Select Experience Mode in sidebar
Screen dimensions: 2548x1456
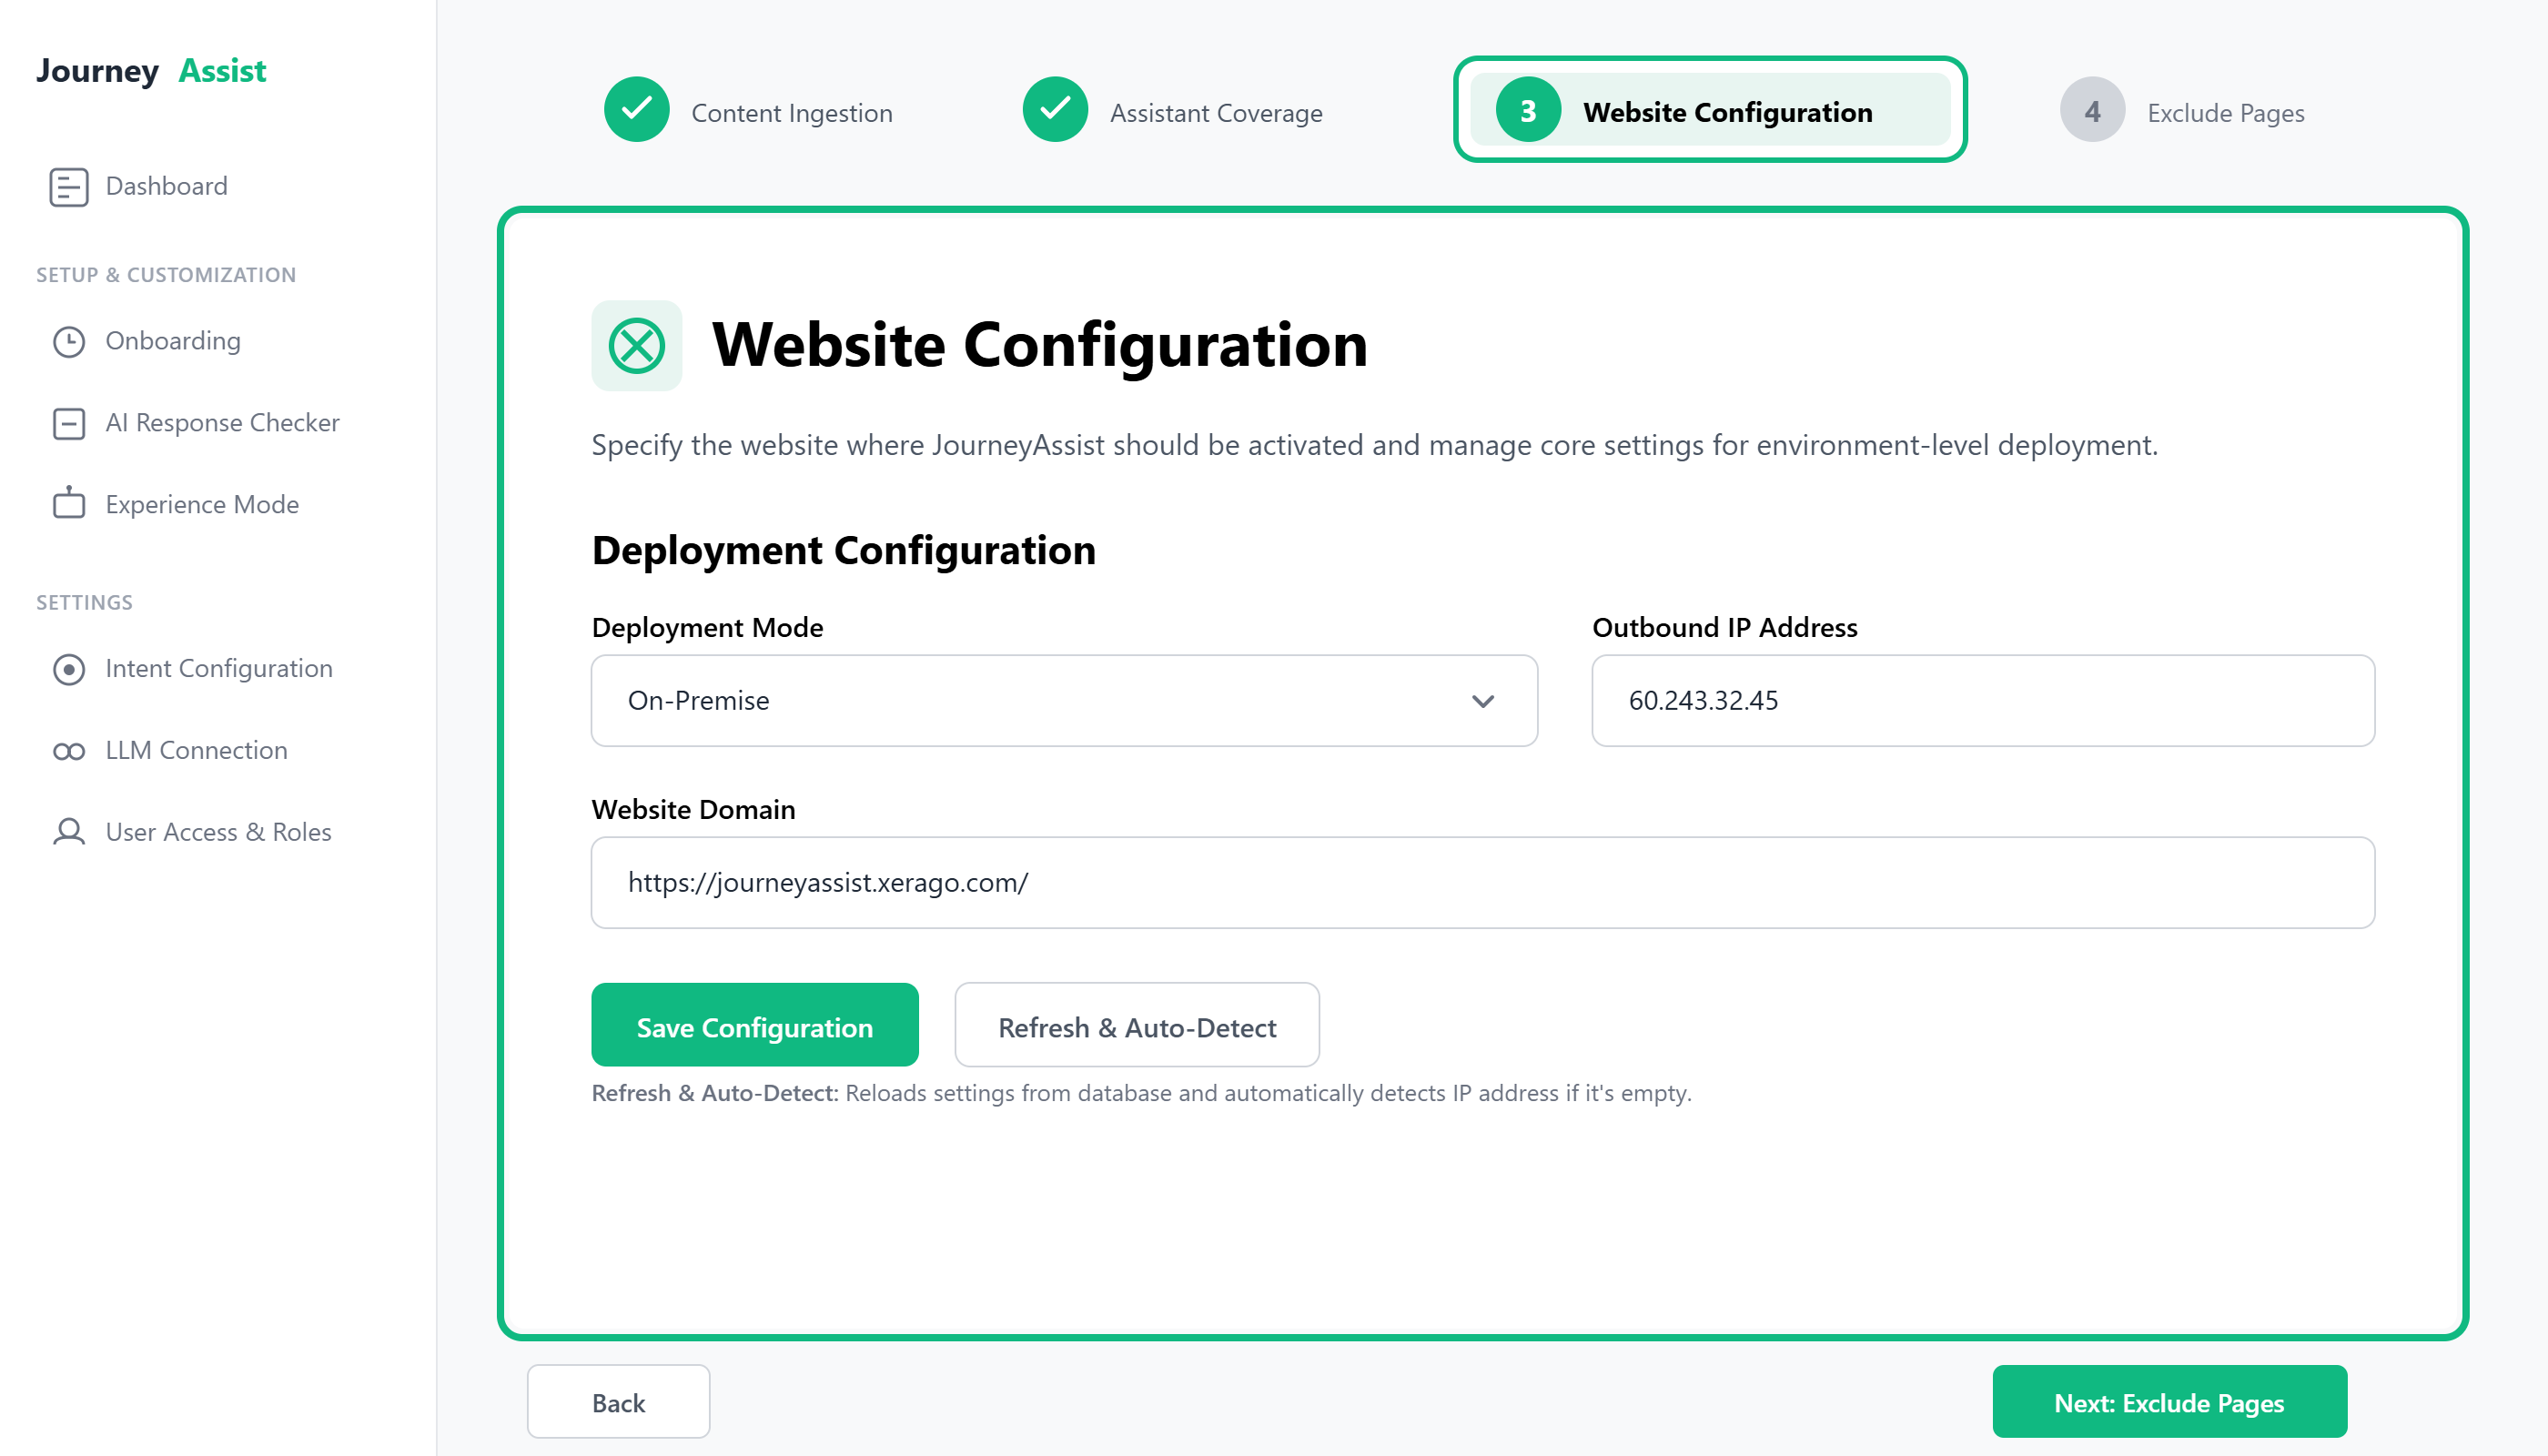(x=202, y=505)
